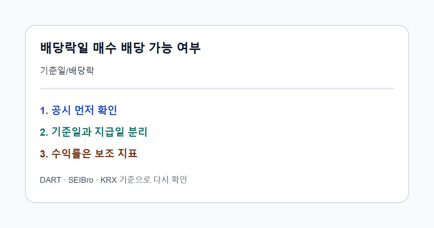Screen dimensions: 434x228
Task: Select the subtitle 기준일/배당락
Action: [x=67, y=71]
